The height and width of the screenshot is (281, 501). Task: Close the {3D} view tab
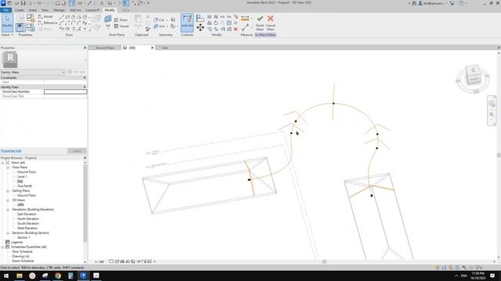(152, 48)
